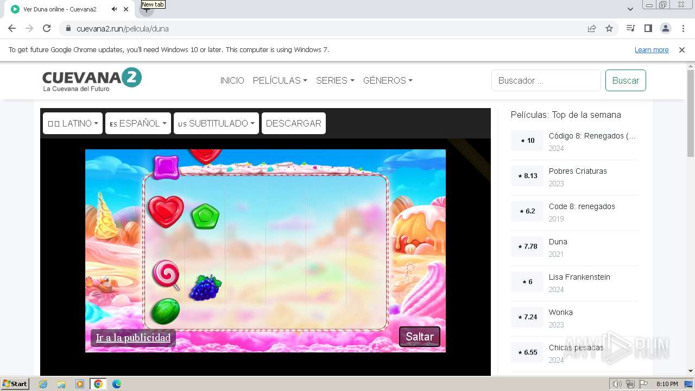695x391 pixels.
Task: Open media controls icon in toolbar
Action: pyautogui.click(x=630, y=28)
